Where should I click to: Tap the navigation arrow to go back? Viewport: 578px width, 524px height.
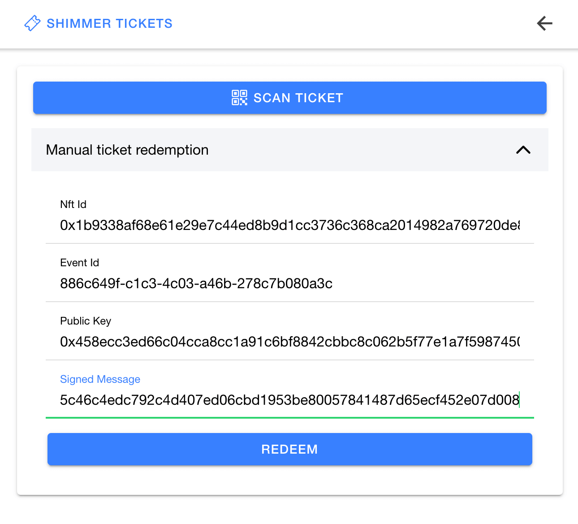544,24
